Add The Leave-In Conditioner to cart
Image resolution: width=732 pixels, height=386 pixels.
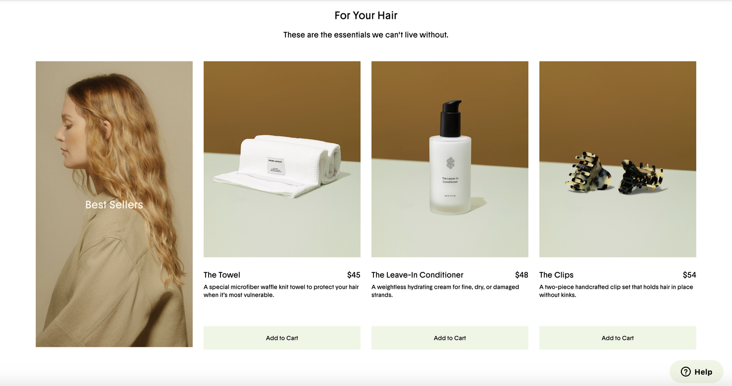[450, 338]
